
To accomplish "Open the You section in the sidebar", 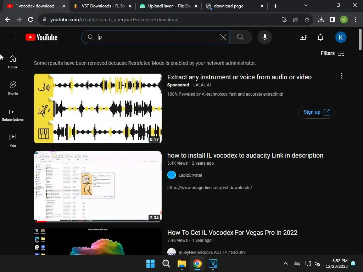I will (x=13, y=140).
